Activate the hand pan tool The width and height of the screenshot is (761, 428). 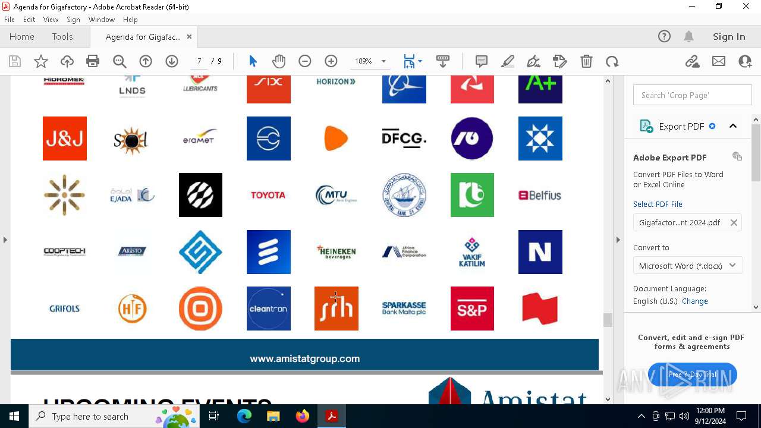[x=279, y=61]
